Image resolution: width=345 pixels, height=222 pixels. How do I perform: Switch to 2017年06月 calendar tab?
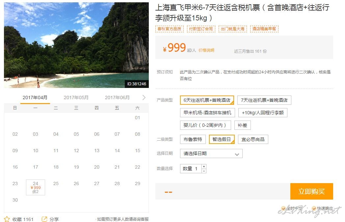117,97
